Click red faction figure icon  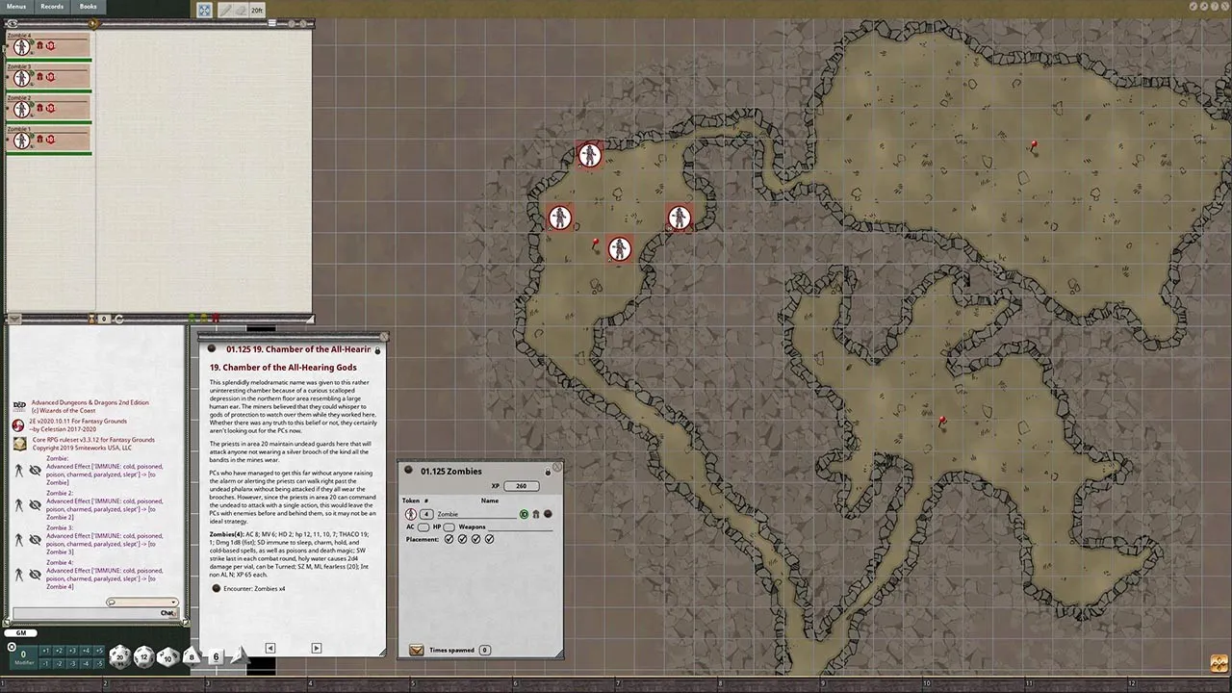pyautogui.click(x=215, y=318)
